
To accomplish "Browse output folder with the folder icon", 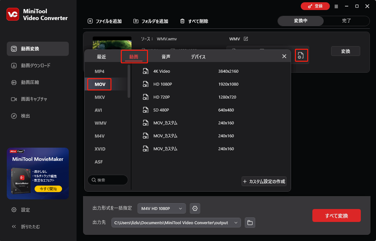I will click(250, 223).
